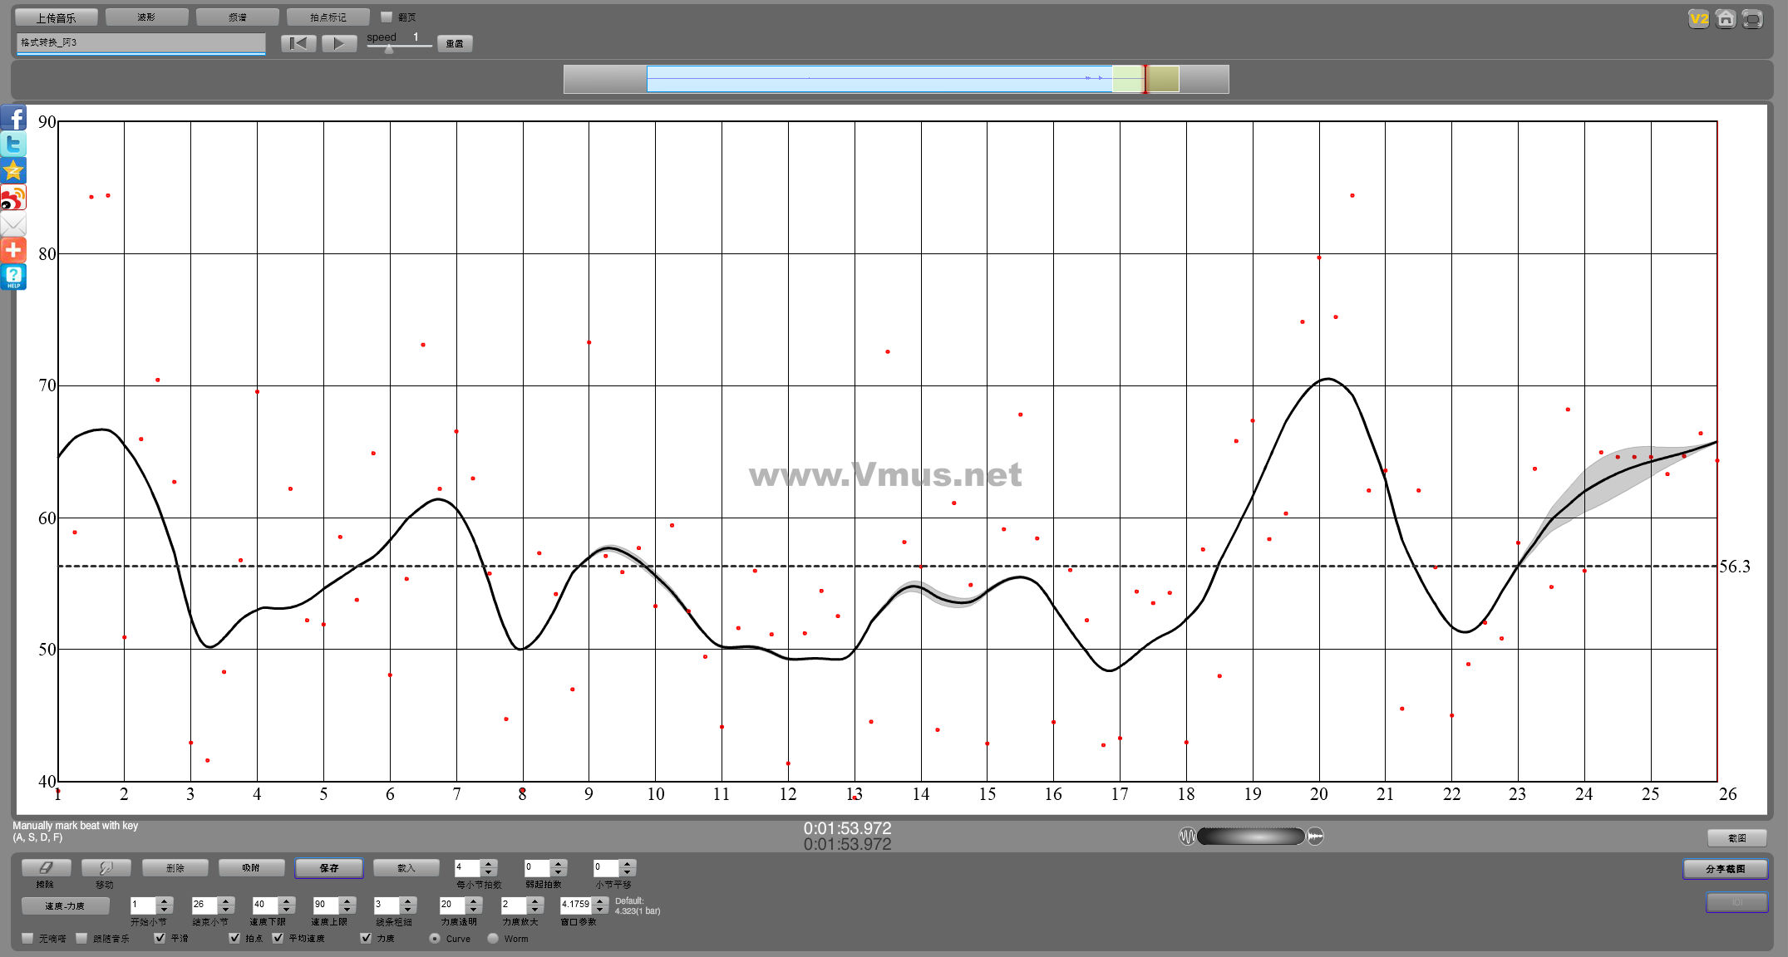
Task: Enable the 翻页 page-turn checkbox
Action: [x=387, y=17]
